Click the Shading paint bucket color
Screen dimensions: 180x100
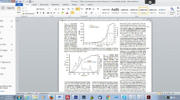(x=91, y=13)
